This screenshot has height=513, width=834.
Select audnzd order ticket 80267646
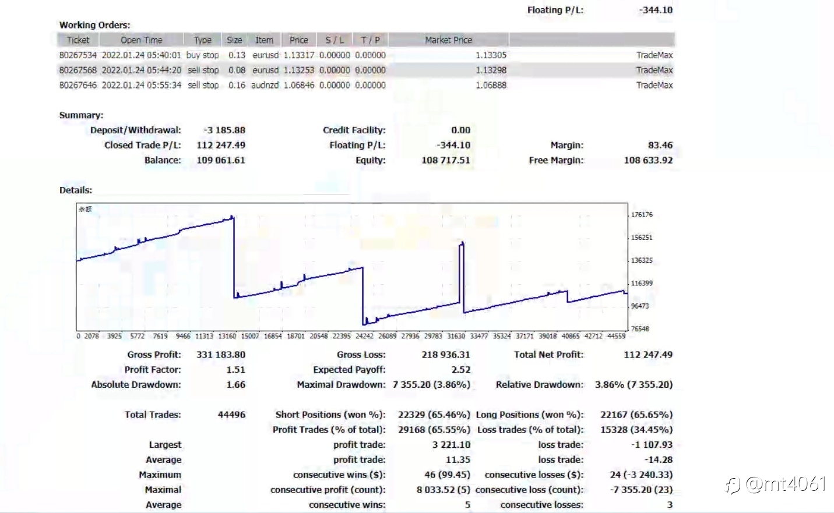[x=78, y=86]
